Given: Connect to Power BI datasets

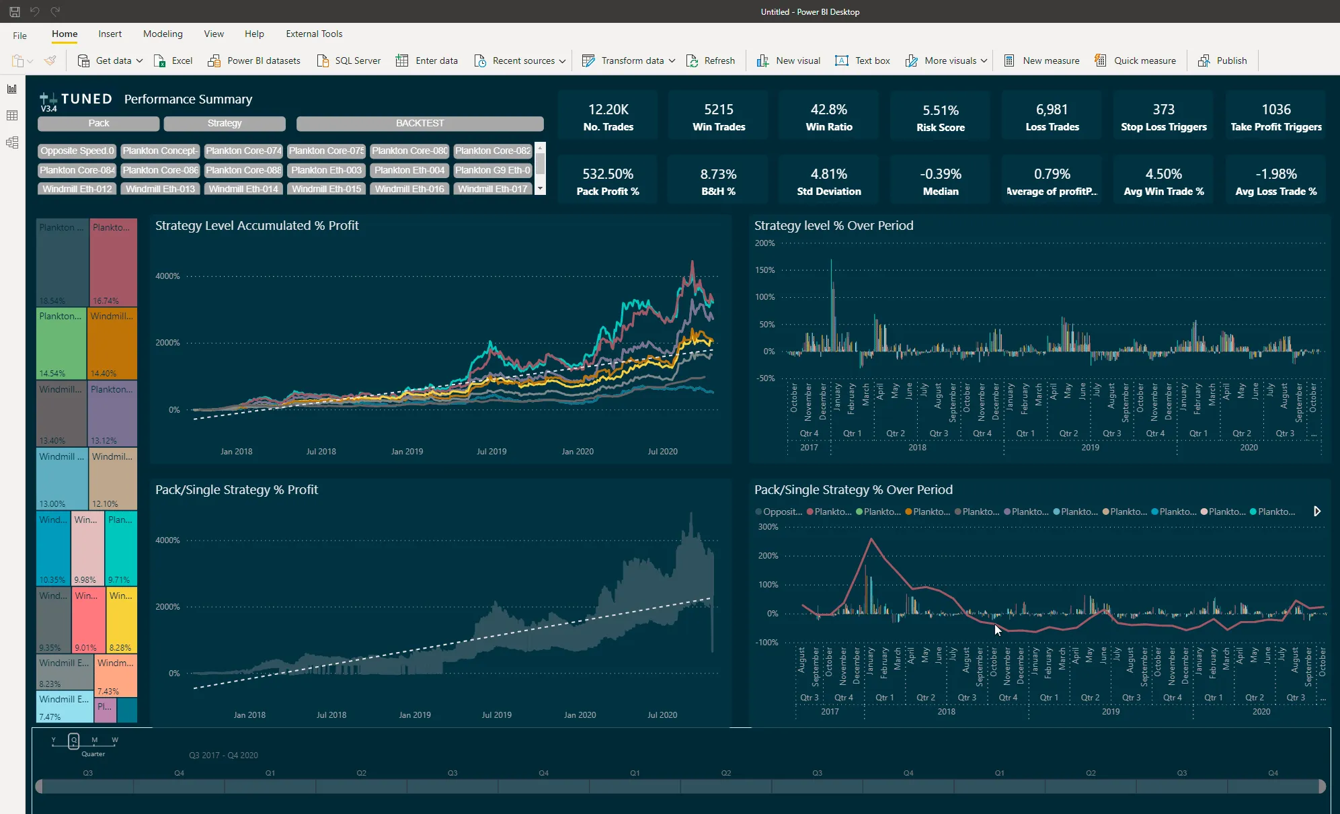Looking at the screenshot, I should 254,60.
